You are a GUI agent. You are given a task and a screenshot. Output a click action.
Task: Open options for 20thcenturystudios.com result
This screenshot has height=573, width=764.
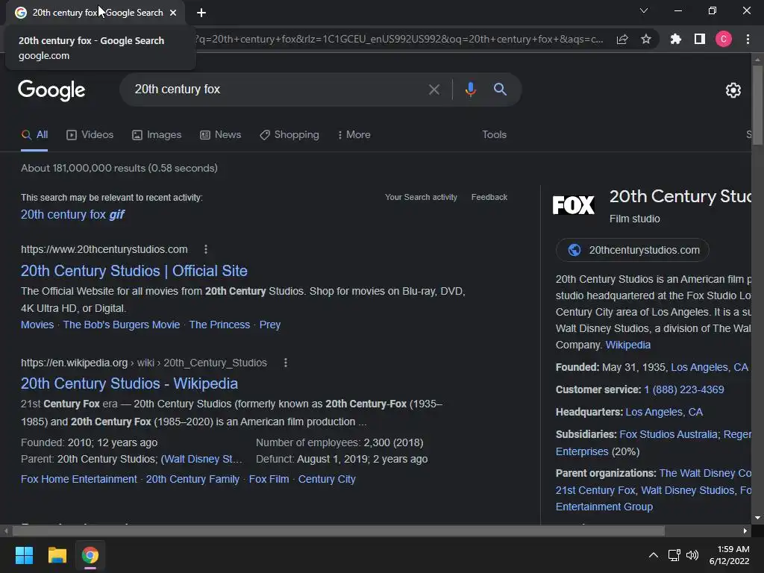pyautogui.click(x=206, y=249)
